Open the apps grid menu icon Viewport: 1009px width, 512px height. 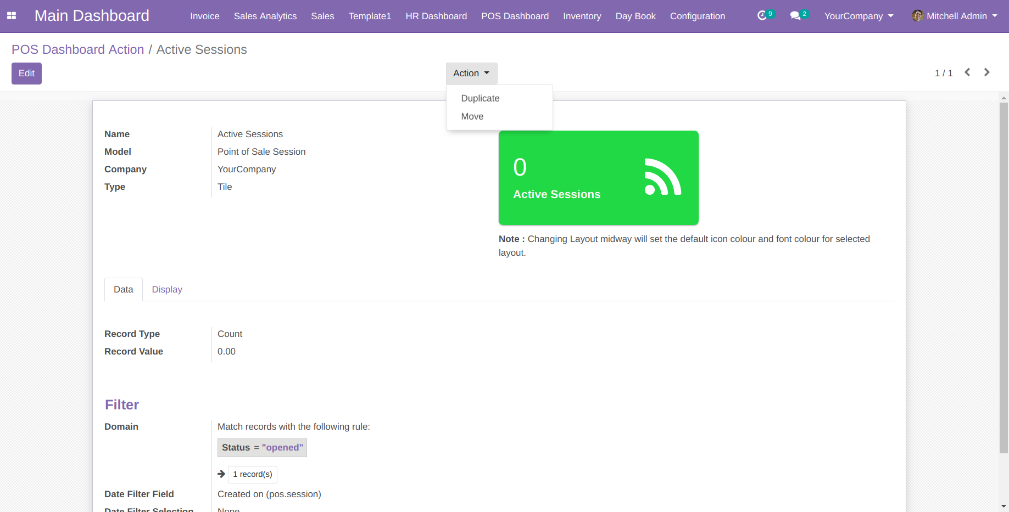point(12,16)
